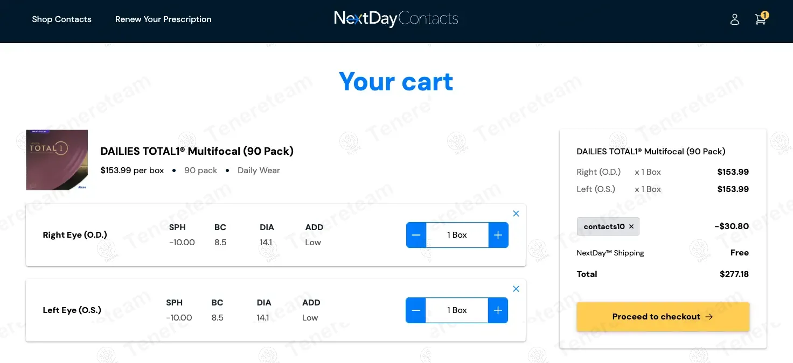Image resolution: width=793 pixels, height=363 pixels.
Task: Remove the Left Eye (O.S.) item
Action: [516, 289]
